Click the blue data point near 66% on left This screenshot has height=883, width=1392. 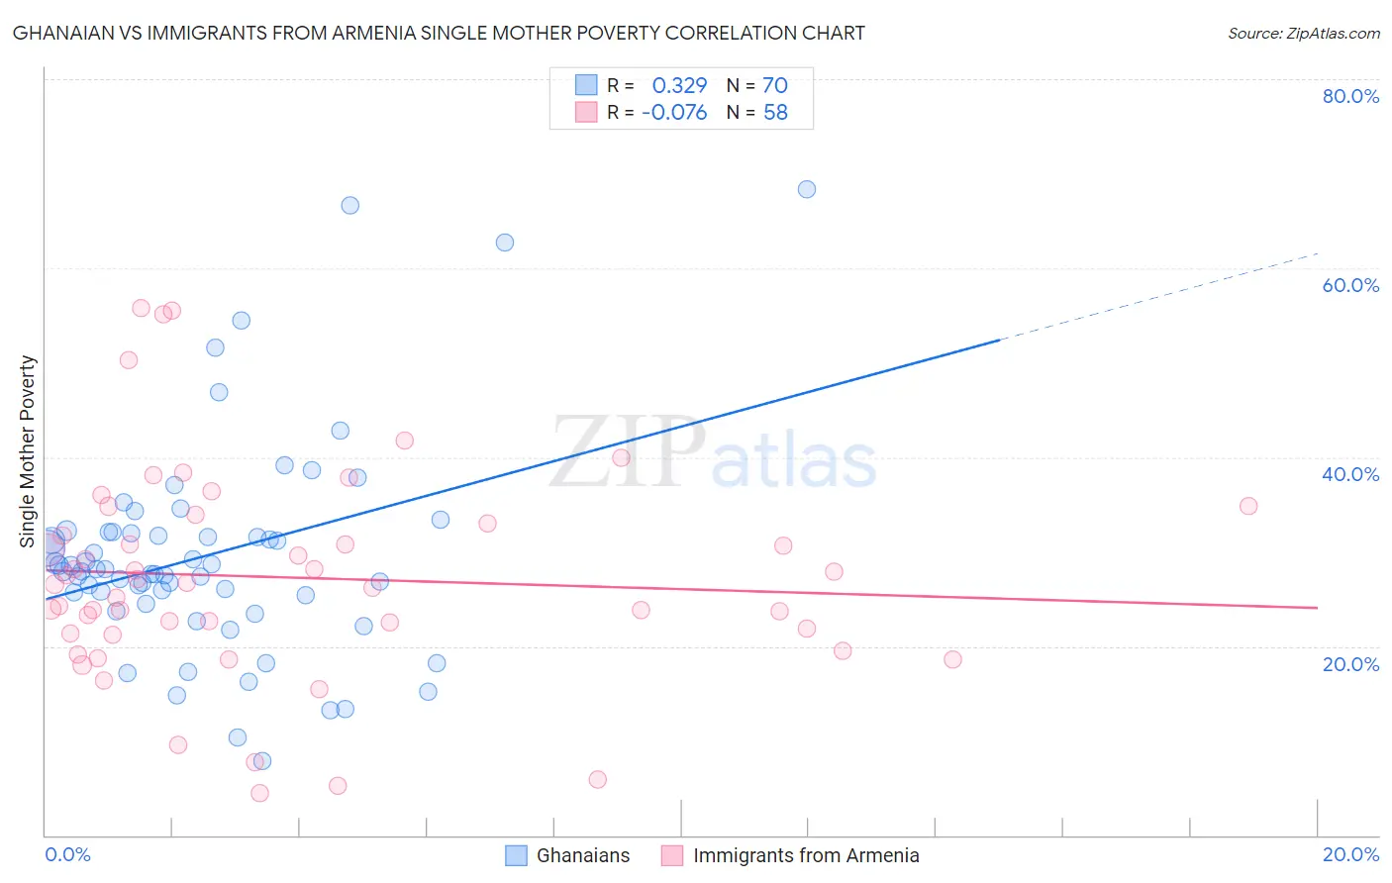(x=349, y=205)
